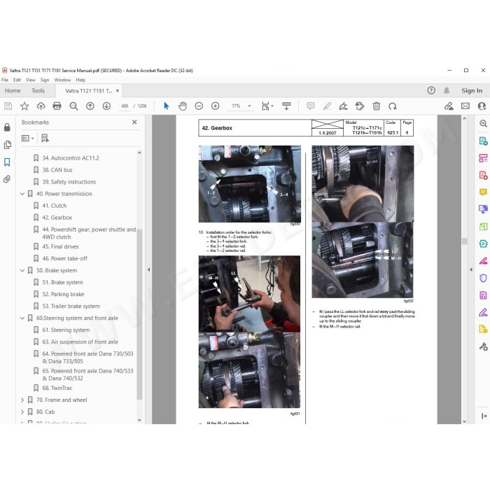This screenshot has height=490, width=490.
Task: Click the trash delete icon
Action: point(377,106)
